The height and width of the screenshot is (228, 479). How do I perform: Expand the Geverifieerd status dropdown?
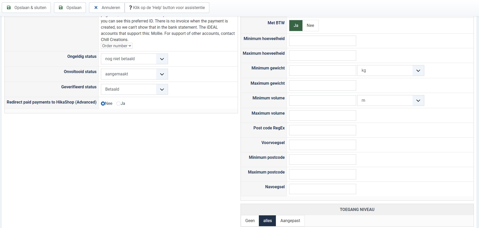pos(134,89)
